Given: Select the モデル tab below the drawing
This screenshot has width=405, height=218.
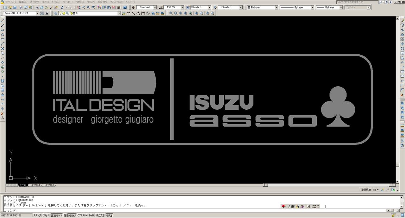Looking at the screenshot, I should (x=23, y=185).
